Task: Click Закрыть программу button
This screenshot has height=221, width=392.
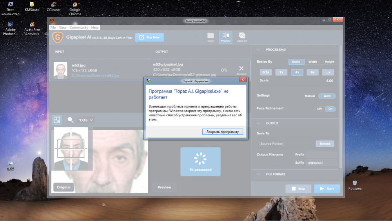Action: [223, 132]
